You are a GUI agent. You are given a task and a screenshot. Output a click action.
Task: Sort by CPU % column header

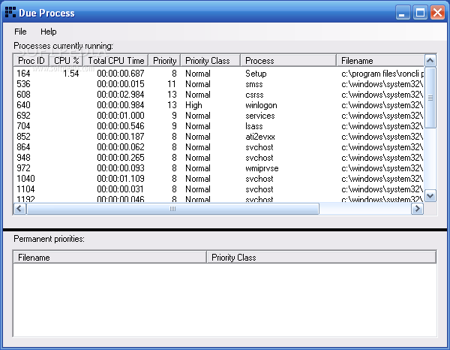click(66, 61)
